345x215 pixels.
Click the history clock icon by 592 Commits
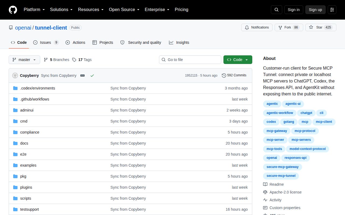click(224, 76)
